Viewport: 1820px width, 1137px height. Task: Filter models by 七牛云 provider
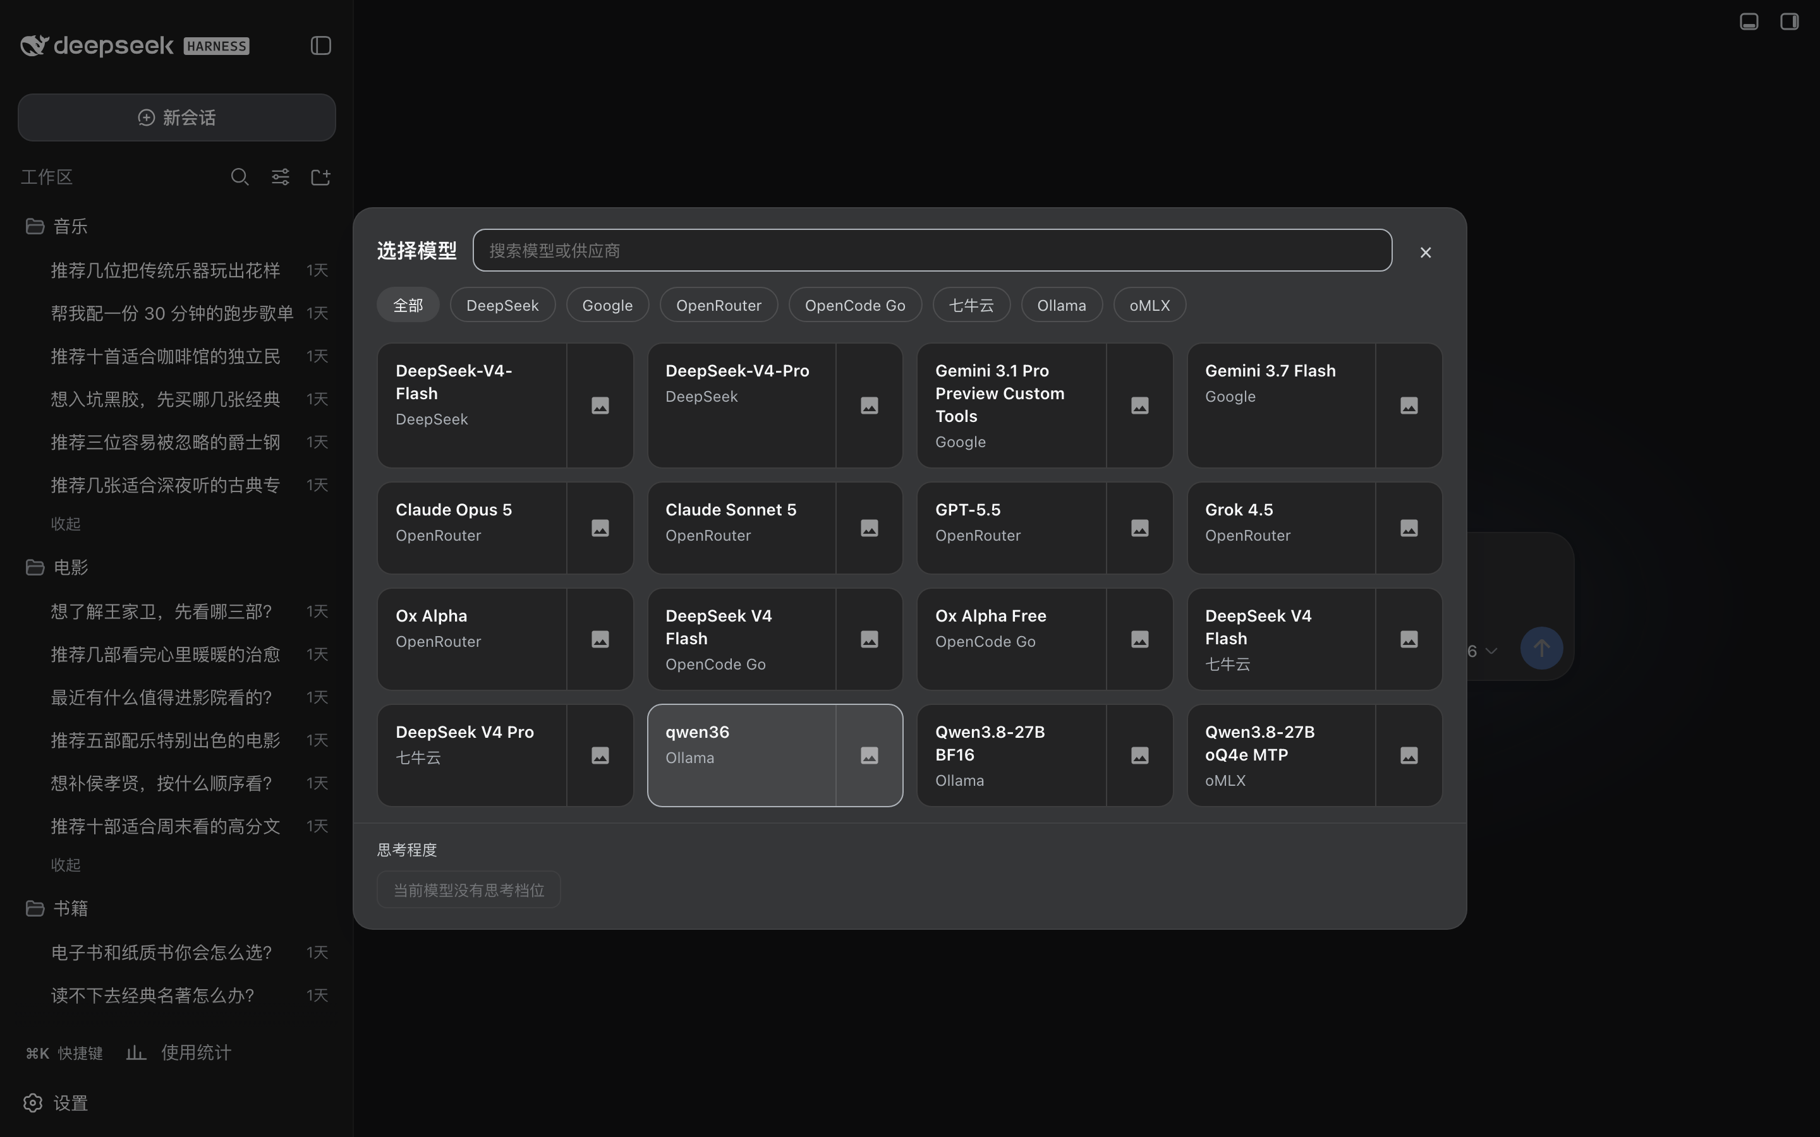(971, 305)
